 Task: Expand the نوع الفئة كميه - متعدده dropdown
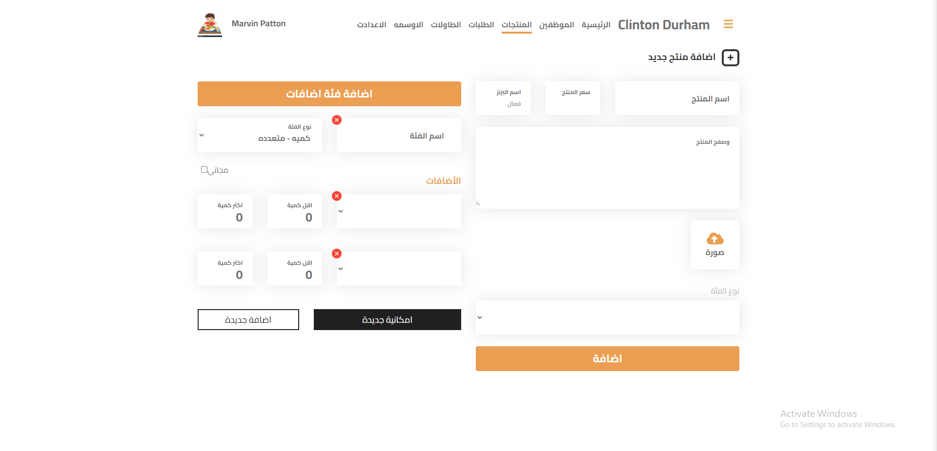pos(260,136)
